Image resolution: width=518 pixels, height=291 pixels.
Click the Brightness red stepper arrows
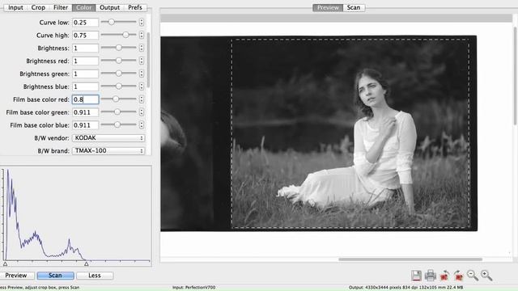pos(142,61)
